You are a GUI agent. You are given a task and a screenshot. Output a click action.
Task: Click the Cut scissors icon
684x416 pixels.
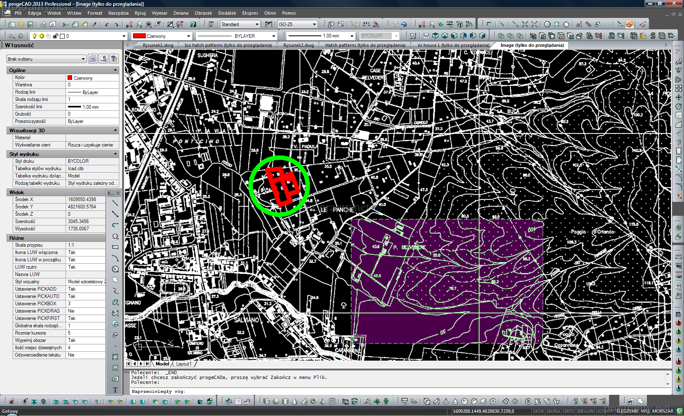[66, 24]
